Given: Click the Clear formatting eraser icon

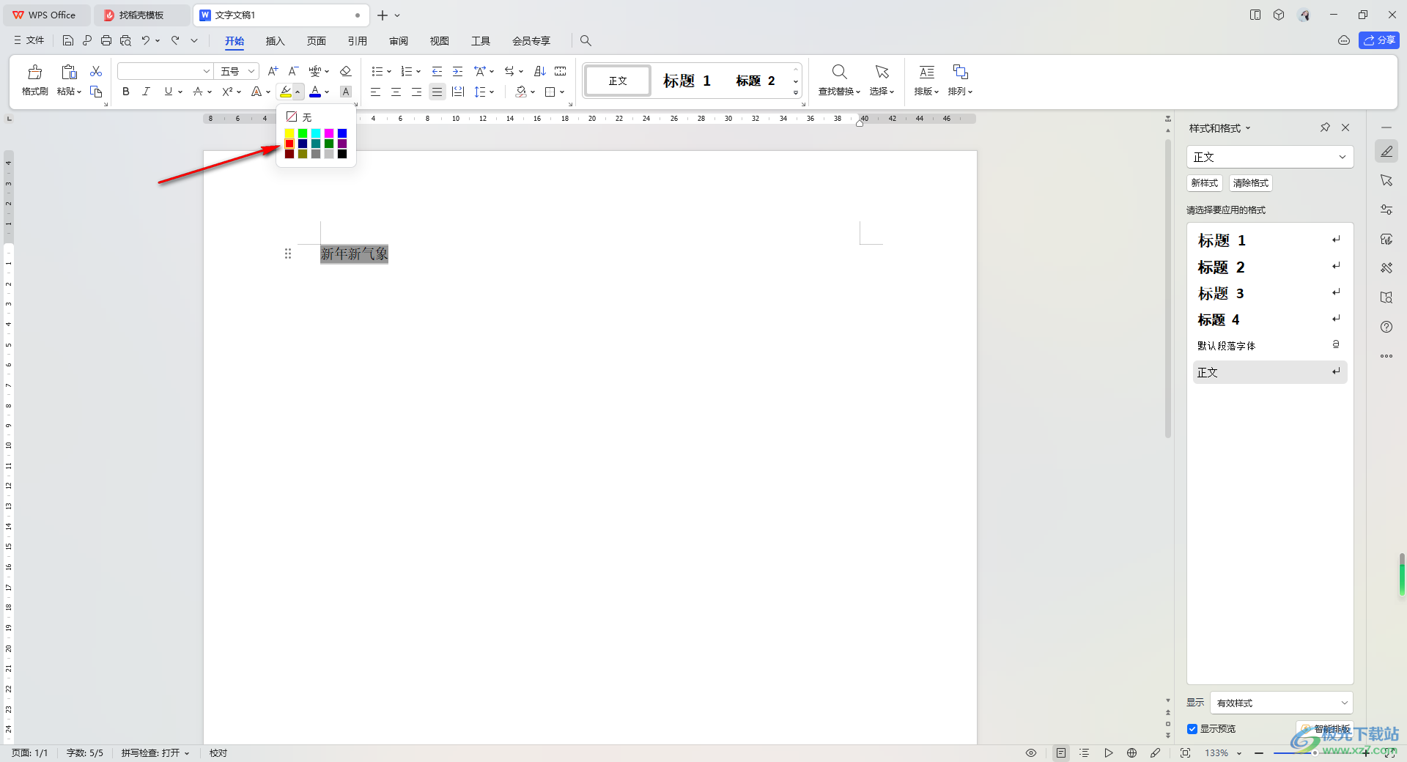Looking at the screenshot, I should (346, 71).
